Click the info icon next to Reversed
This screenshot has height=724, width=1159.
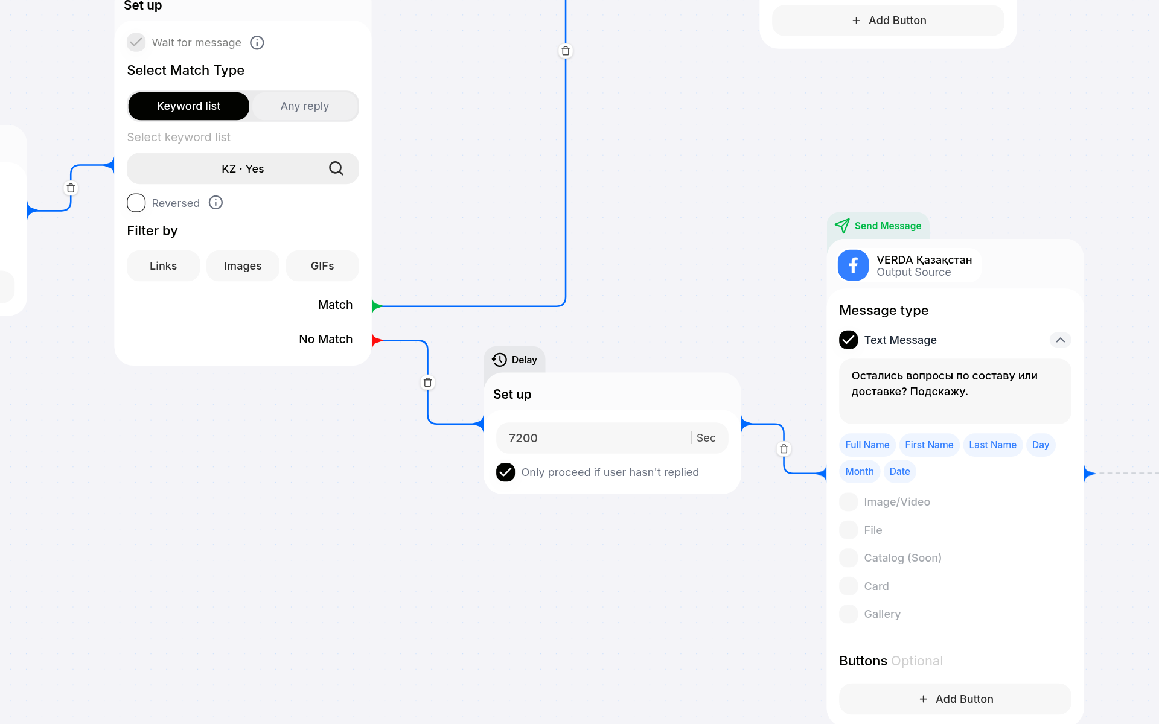[216, 203]
